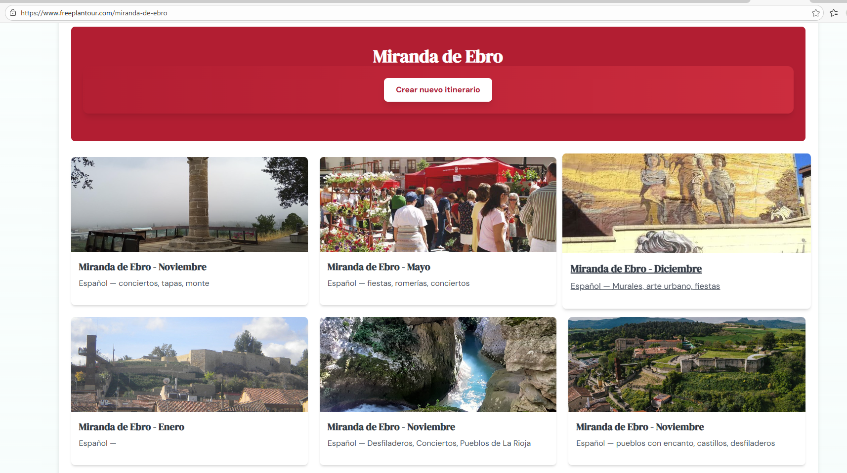Open the yellow mural painting thumbnail
The width and height of the screenshot is (847, 473).
(686, 203)
